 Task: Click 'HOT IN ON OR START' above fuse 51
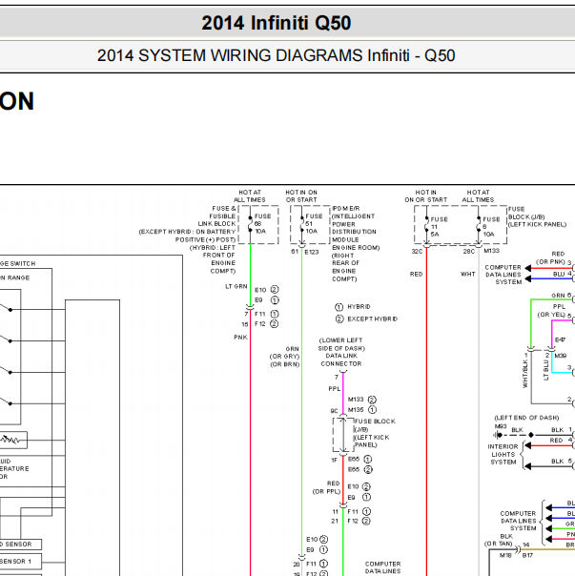click(x=301, y=196)
